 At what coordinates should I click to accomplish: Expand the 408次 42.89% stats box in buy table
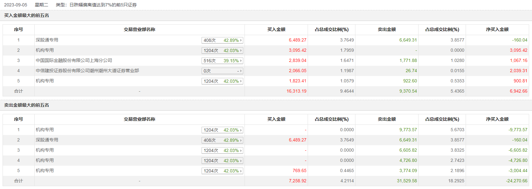[222, 40]
